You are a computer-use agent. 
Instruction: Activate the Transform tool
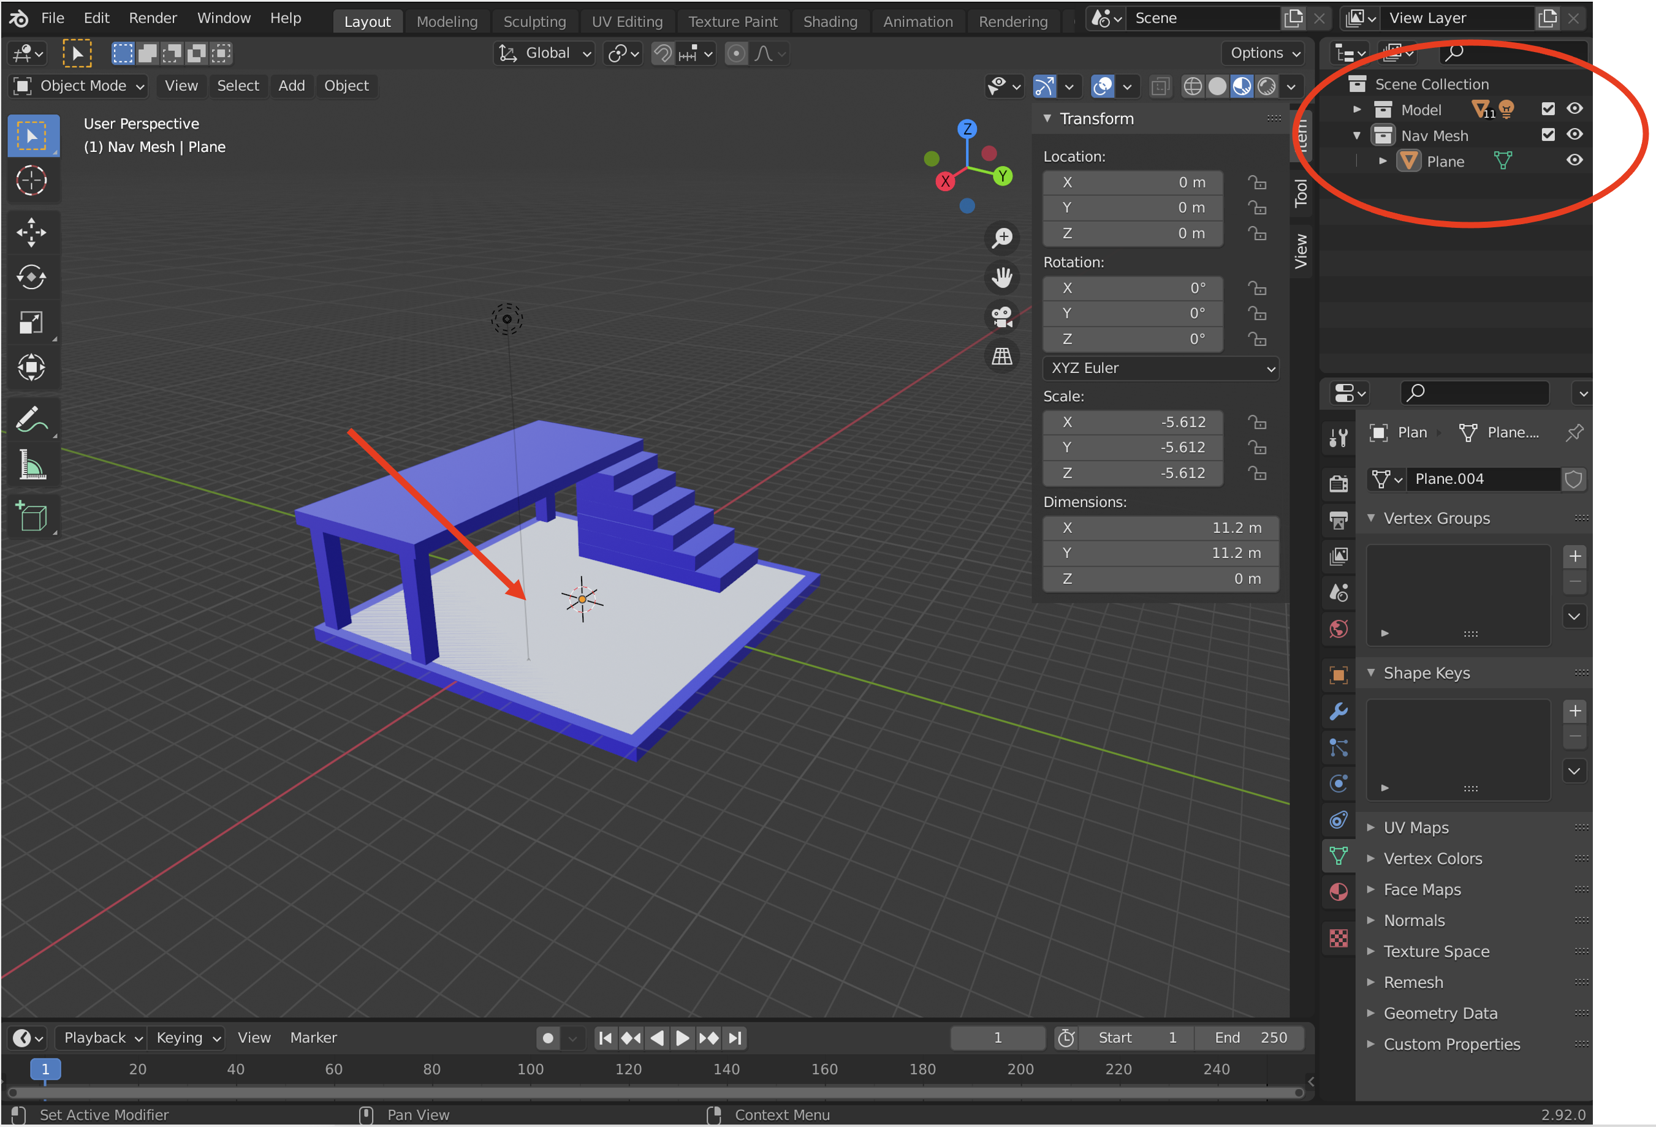31,367
